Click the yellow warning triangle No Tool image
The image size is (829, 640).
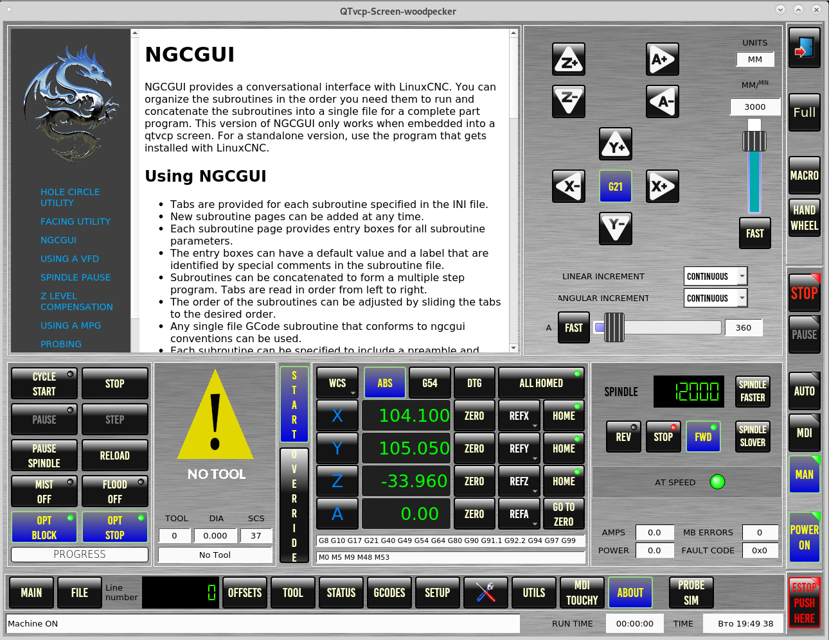click(x=216, y=414)
